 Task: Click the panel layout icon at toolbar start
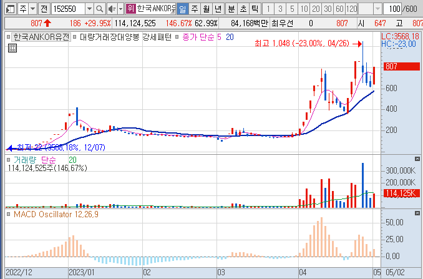coord(11,9)
